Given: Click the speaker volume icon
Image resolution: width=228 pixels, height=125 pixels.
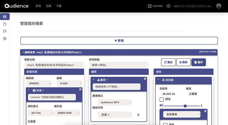Looking at the screenshot, I should pos(162,105).
